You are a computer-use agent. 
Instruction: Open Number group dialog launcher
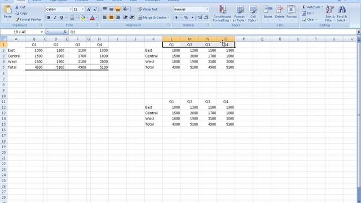click(208, 25)
